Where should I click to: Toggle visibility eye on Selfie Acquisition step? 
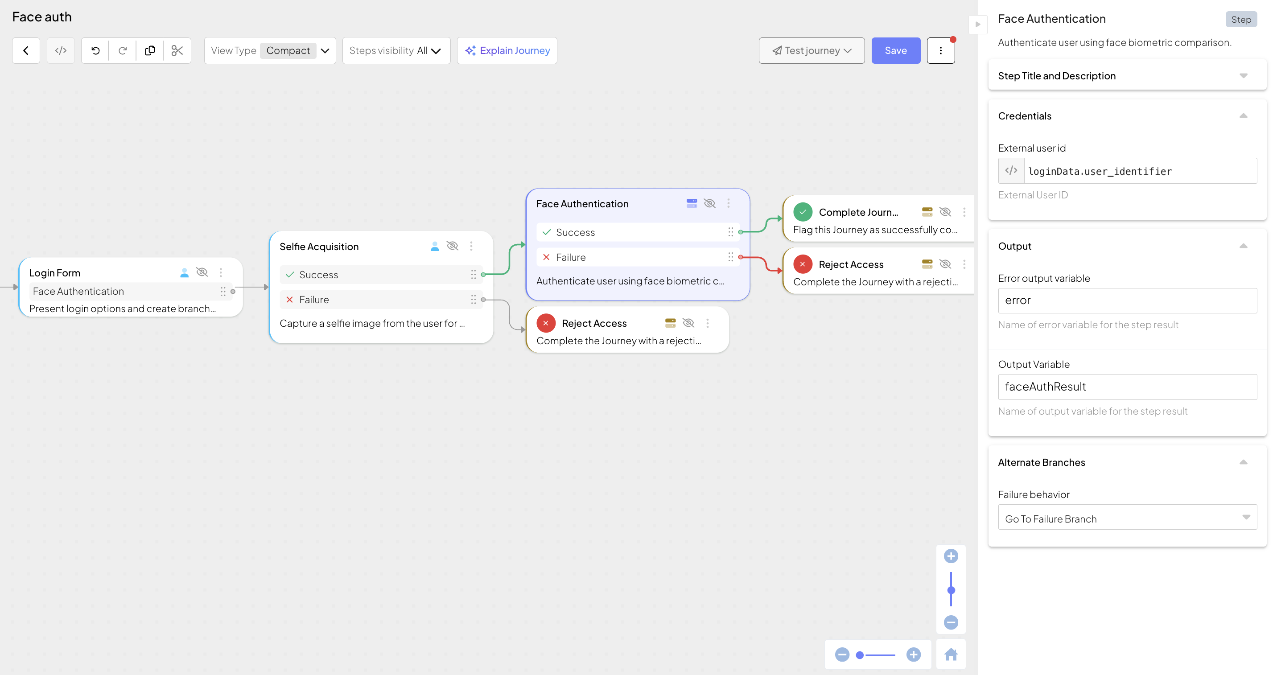tap(452, 246)
